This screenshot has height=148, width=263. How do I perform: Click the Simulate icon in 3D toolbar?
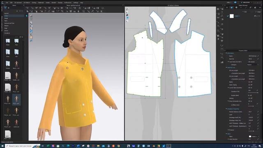tap(27, 8)
